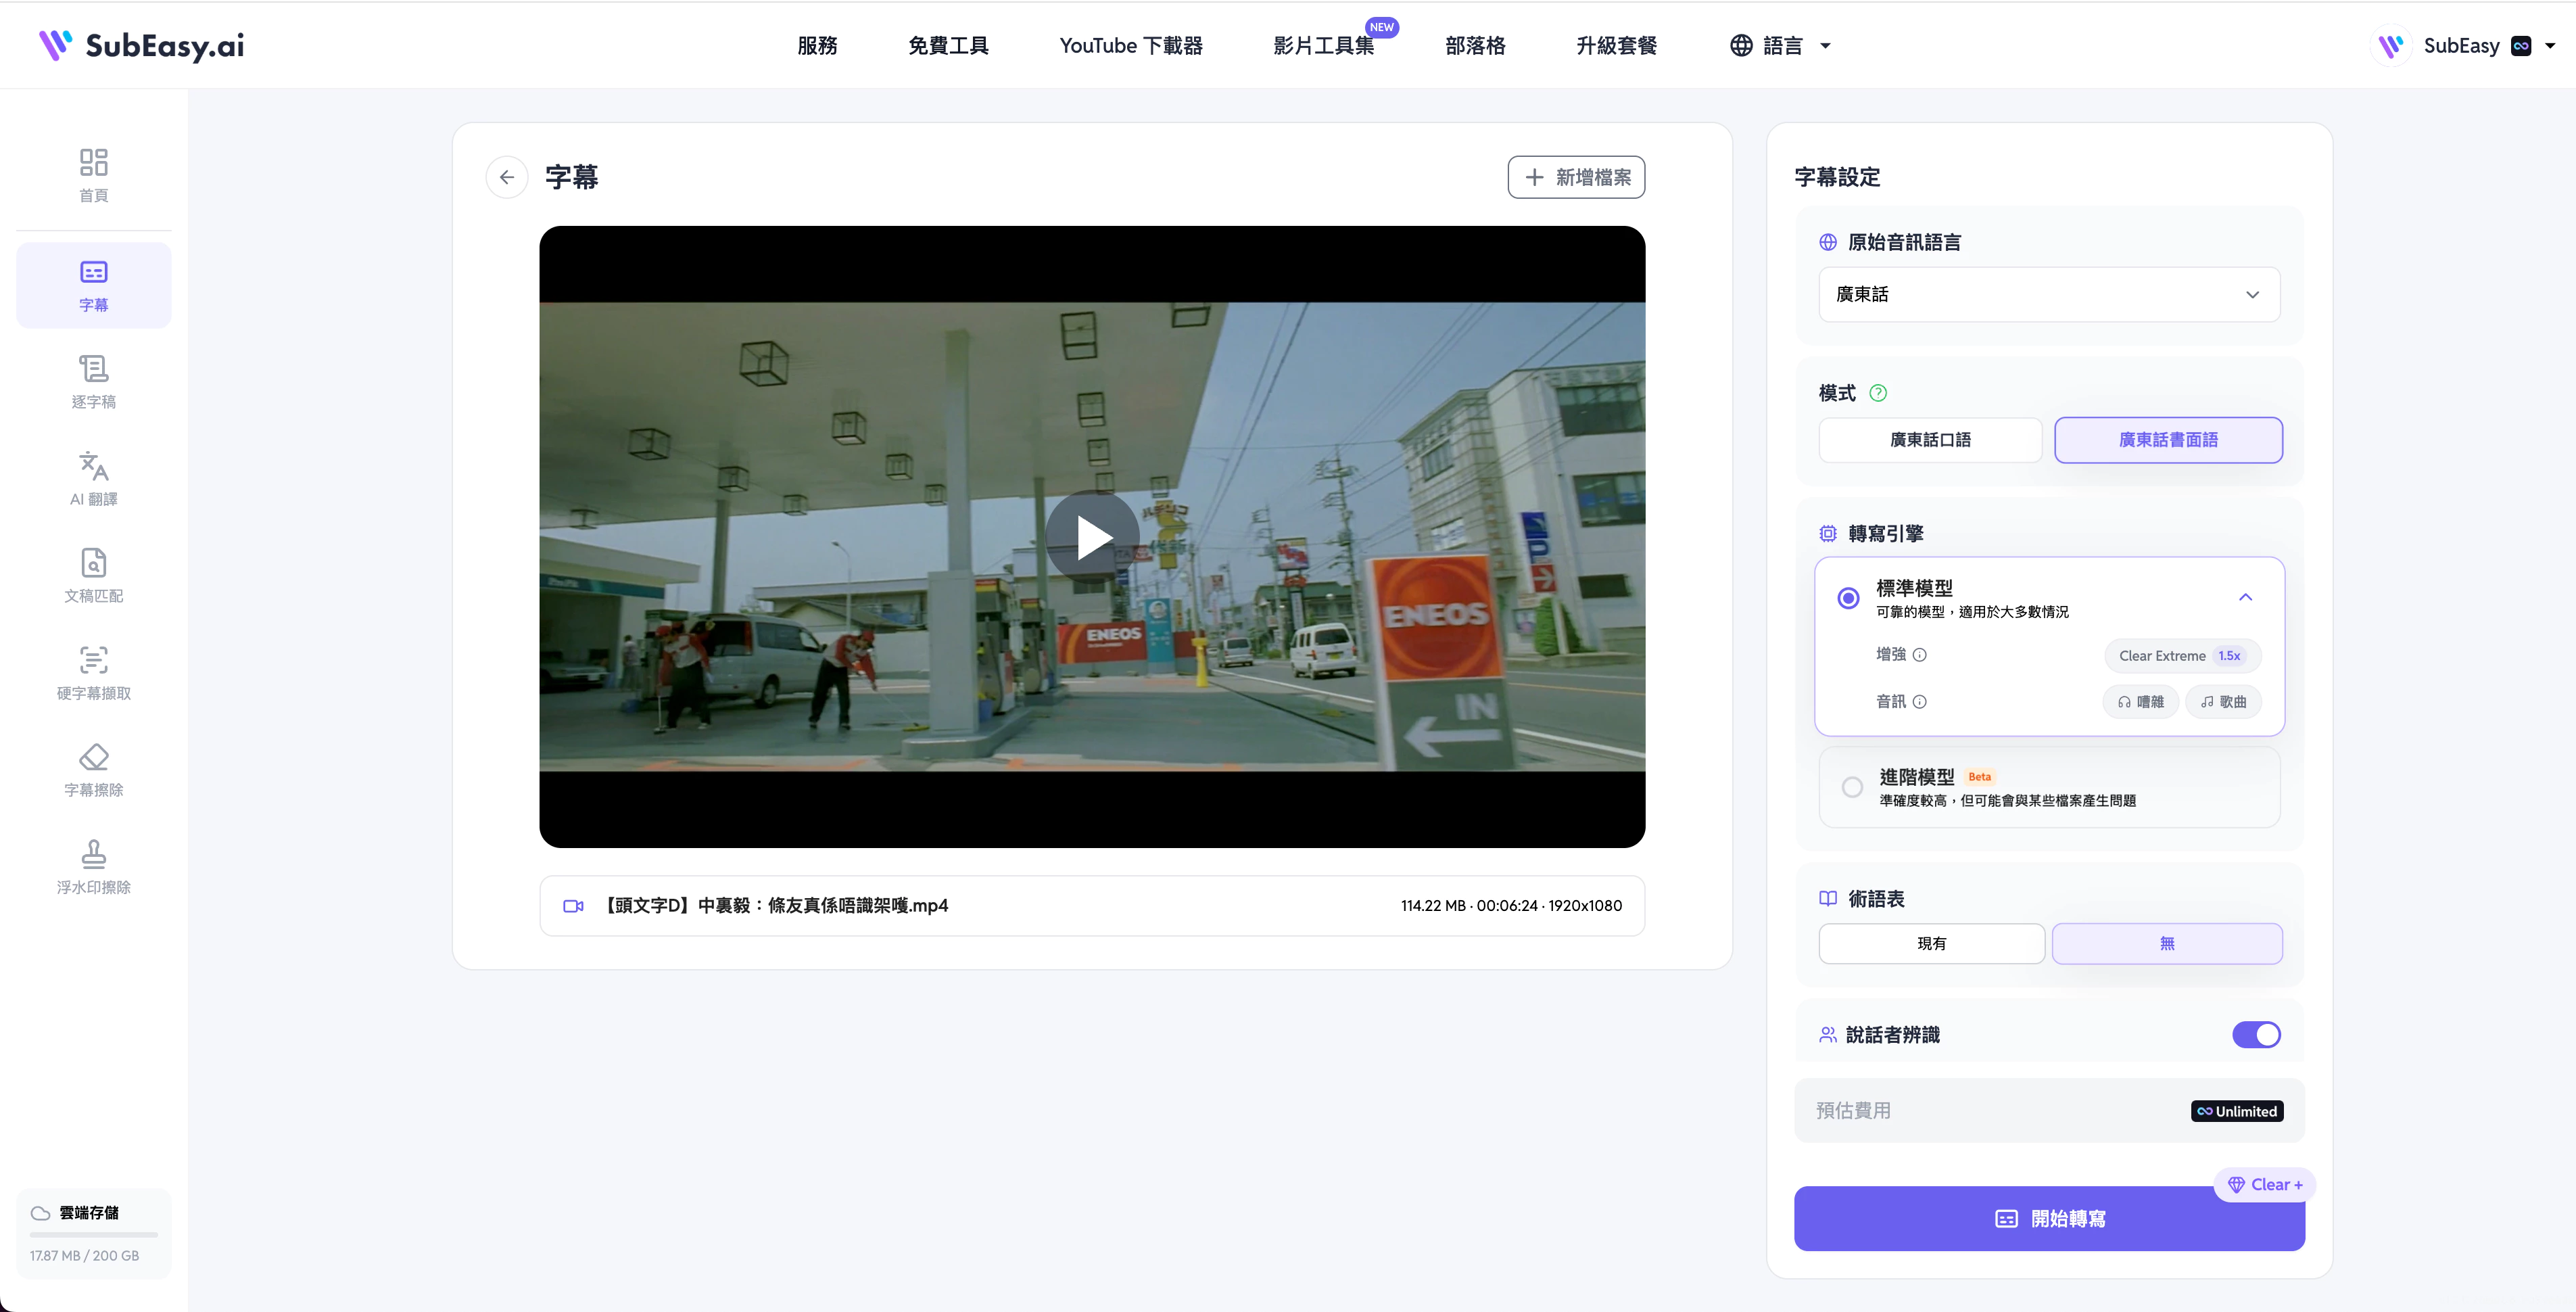The width and height of the screenshot is (2576, 1312).
Task: Select the 進階模型 Beta radio button
Action: point(1852,787)
